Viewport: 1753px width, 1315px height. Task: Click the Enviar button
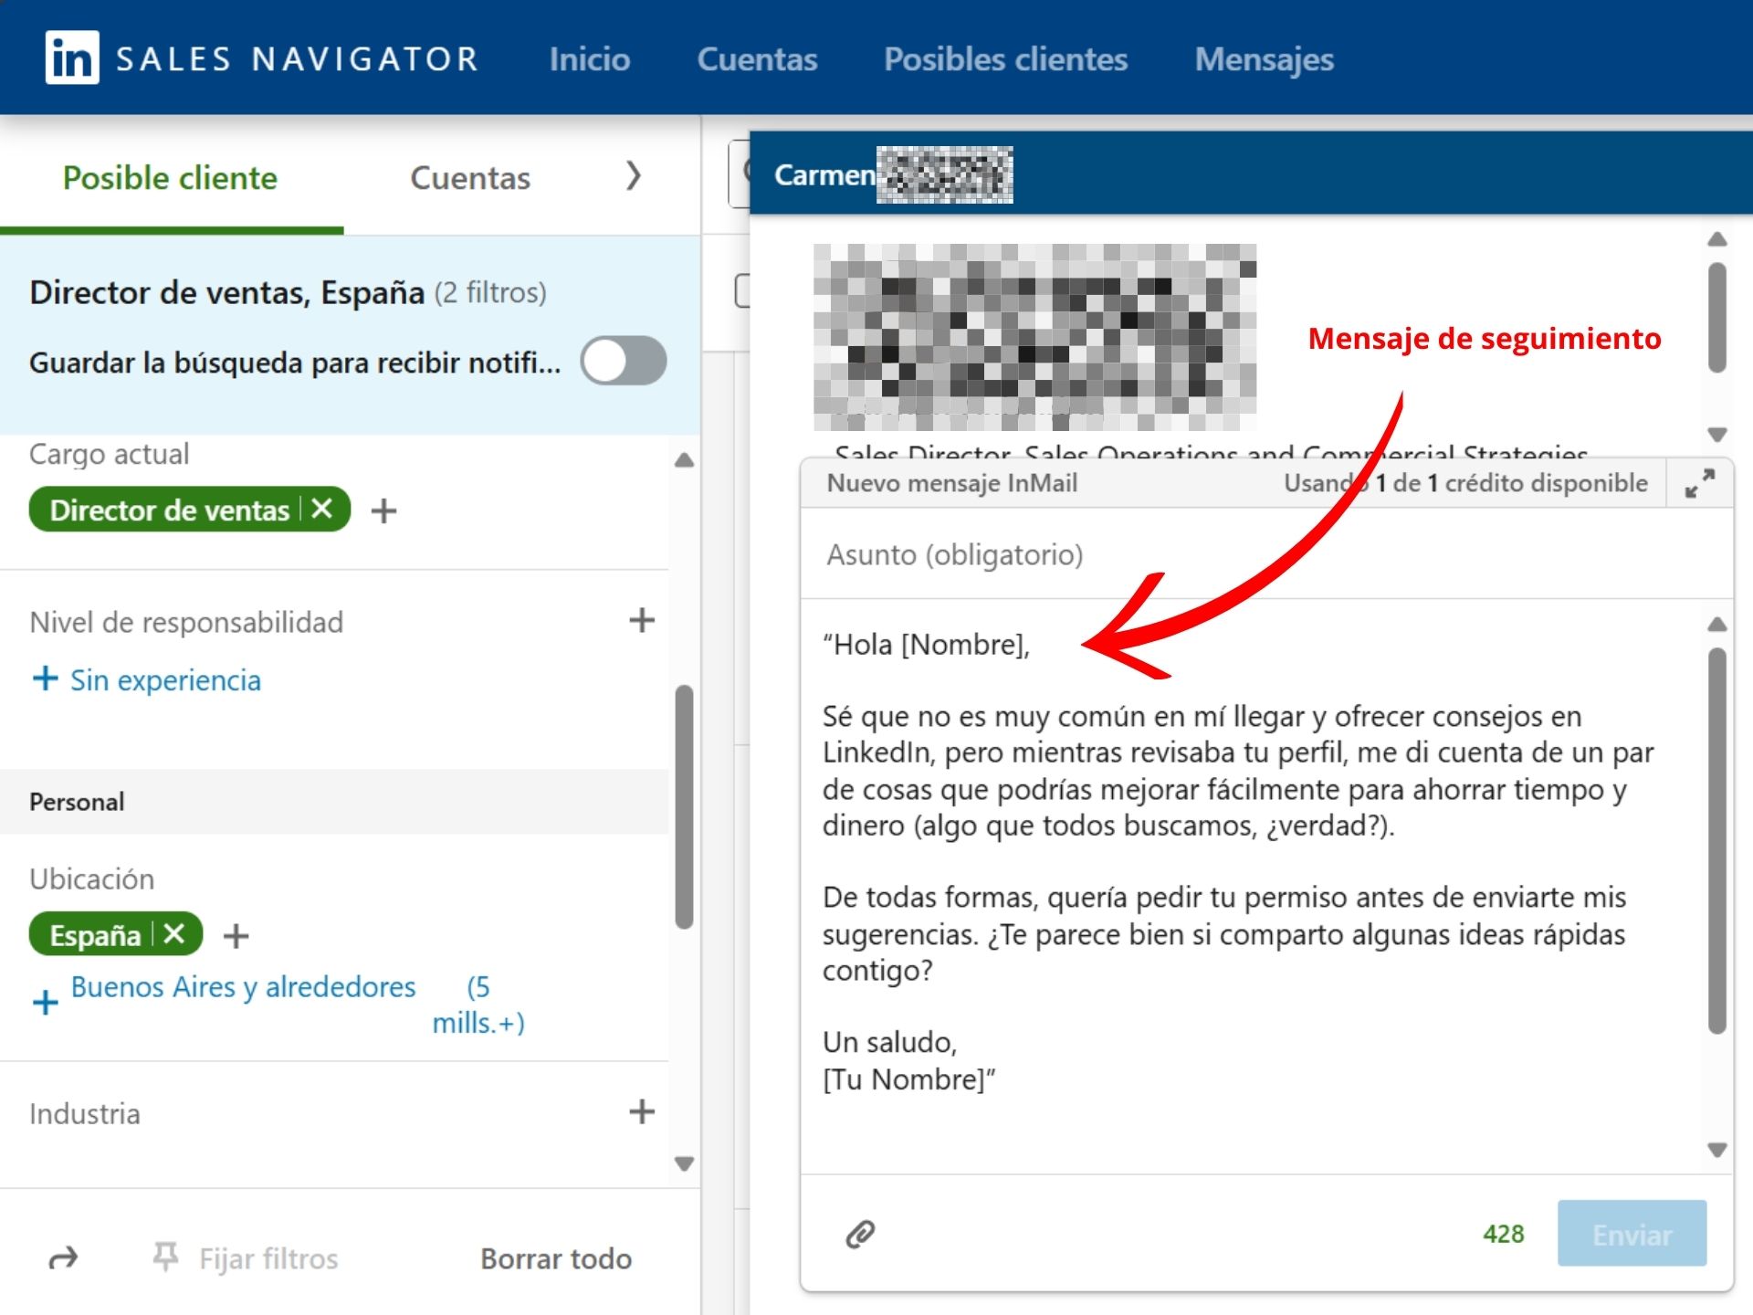pyautogui.click(x=1632, y=1234)
